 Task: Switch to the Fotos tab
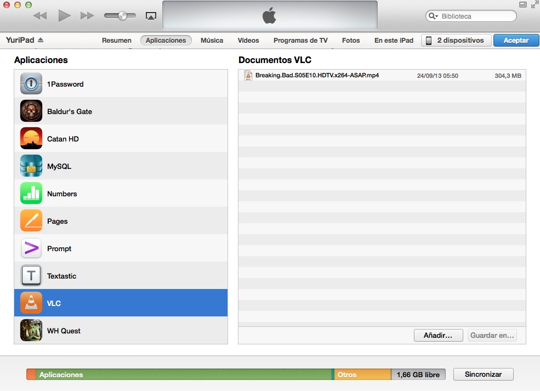coord(350,40)
